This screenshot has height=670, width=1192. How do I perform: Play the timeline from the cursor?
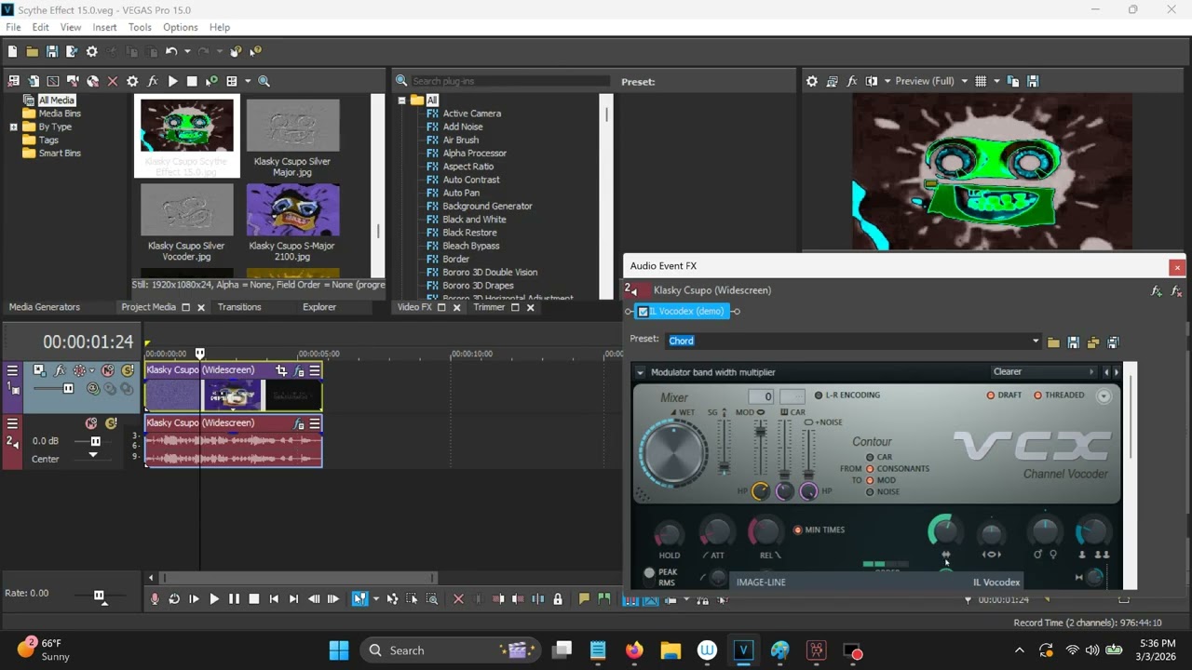point(214,599)
